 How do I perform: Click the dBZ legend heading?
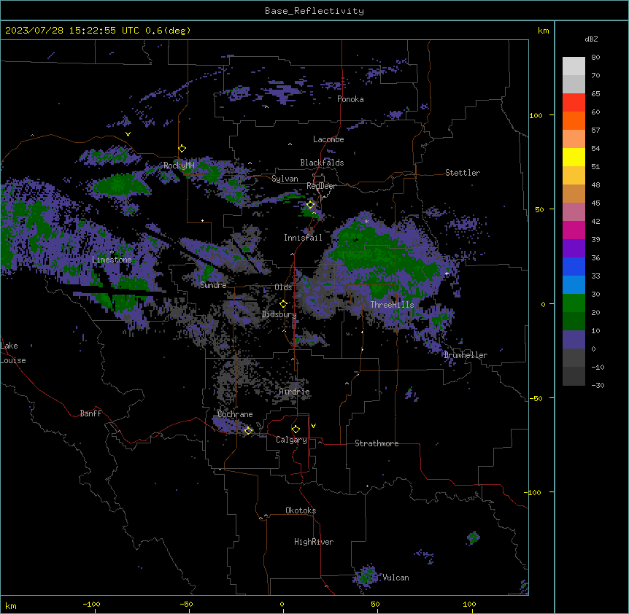(x=591, y=39)
